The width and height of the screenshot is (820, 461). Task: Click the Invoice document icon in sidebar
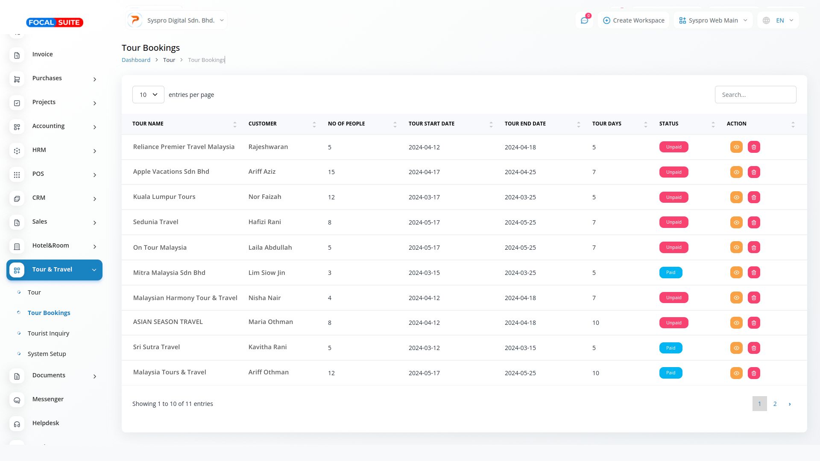tap(17, 55)
